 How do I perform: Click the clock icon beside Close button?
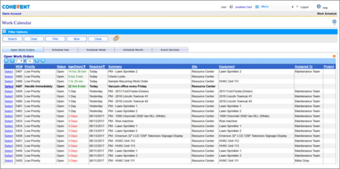pyautogui.click(x=116, y=38)
